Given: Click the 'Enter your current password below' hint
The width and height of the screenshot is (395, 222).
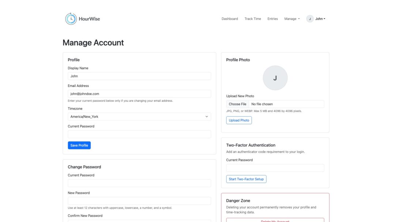Looking at the screenshot, I should (120, 101).
